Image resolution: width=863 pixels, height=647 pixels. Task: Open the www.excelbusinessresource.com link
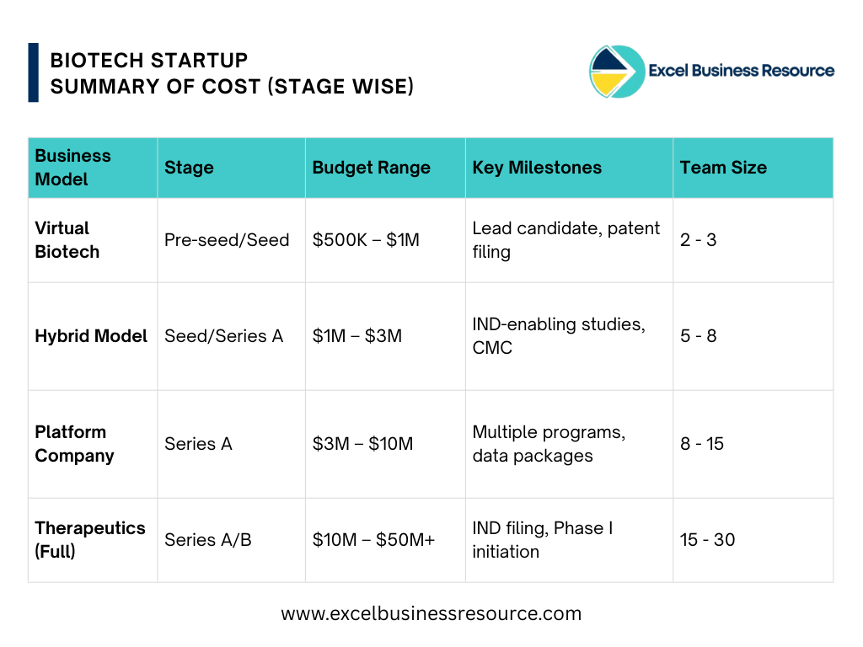(x=431, y=613)
